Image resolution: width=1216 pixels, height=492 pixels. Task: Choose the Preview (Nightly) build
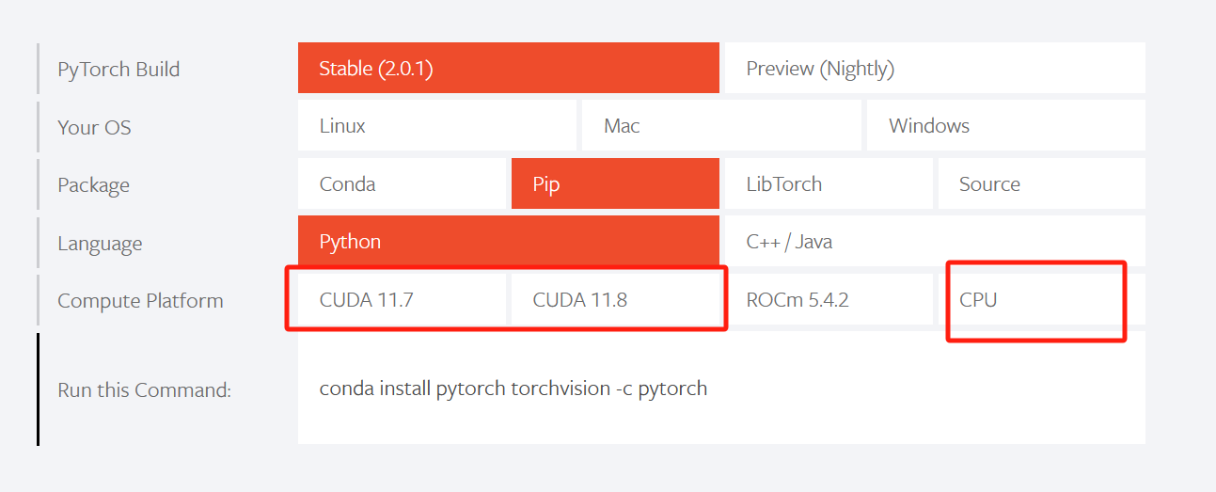pyautogui.click(x=934, y=69)
